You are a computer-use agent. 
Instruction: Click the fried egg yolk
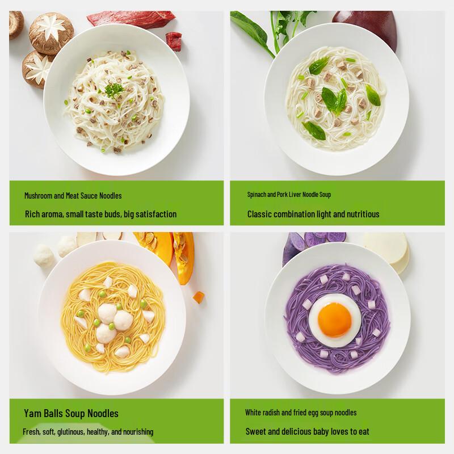335,320
